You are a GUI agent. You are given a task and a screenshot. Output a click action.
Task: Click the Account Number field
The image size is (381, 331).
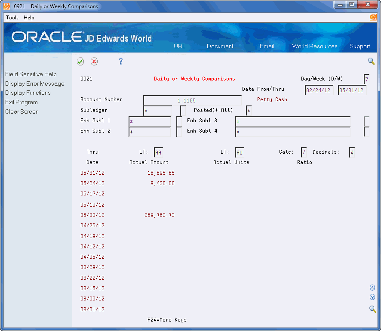coord(193,100)
